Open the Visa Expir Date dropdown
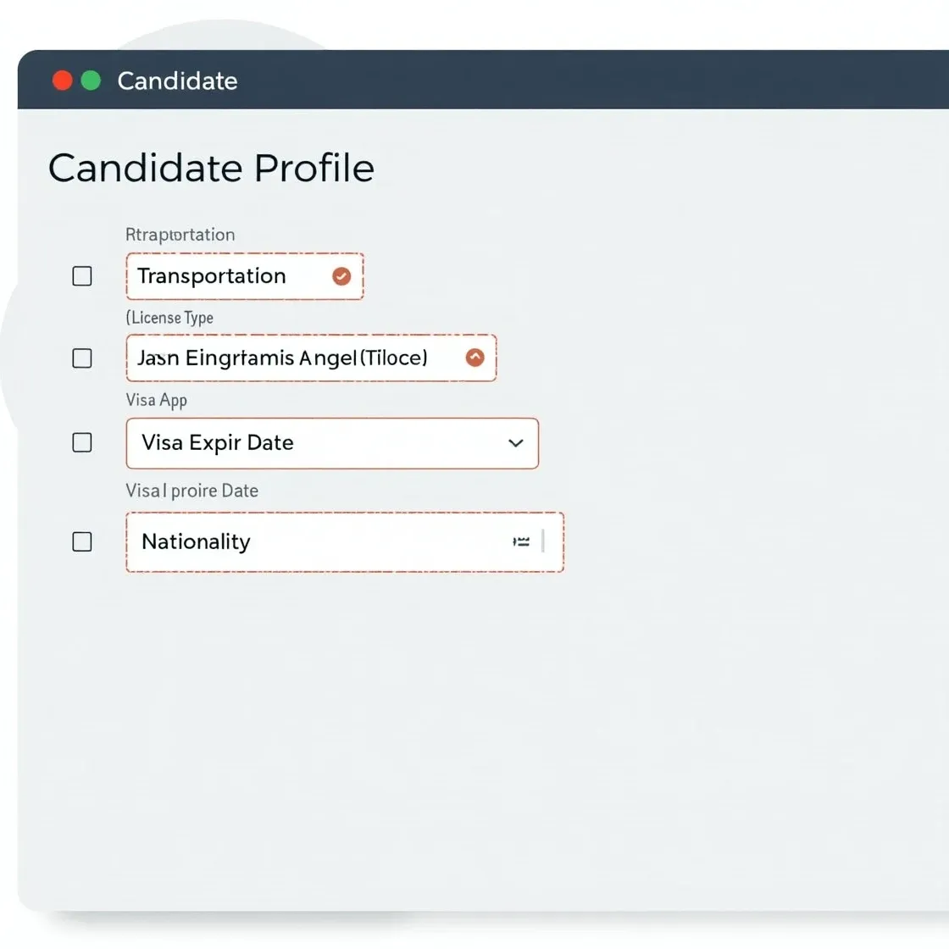 [332, 443]
